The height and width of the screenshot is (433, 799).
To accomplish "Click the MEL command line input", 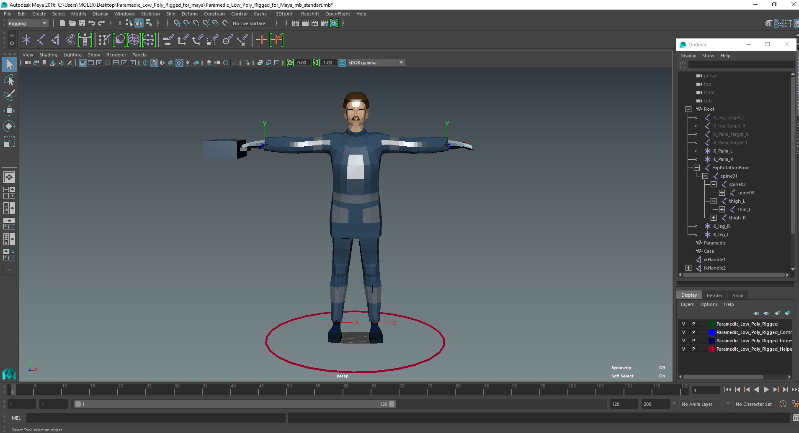I will pos(155,418).
